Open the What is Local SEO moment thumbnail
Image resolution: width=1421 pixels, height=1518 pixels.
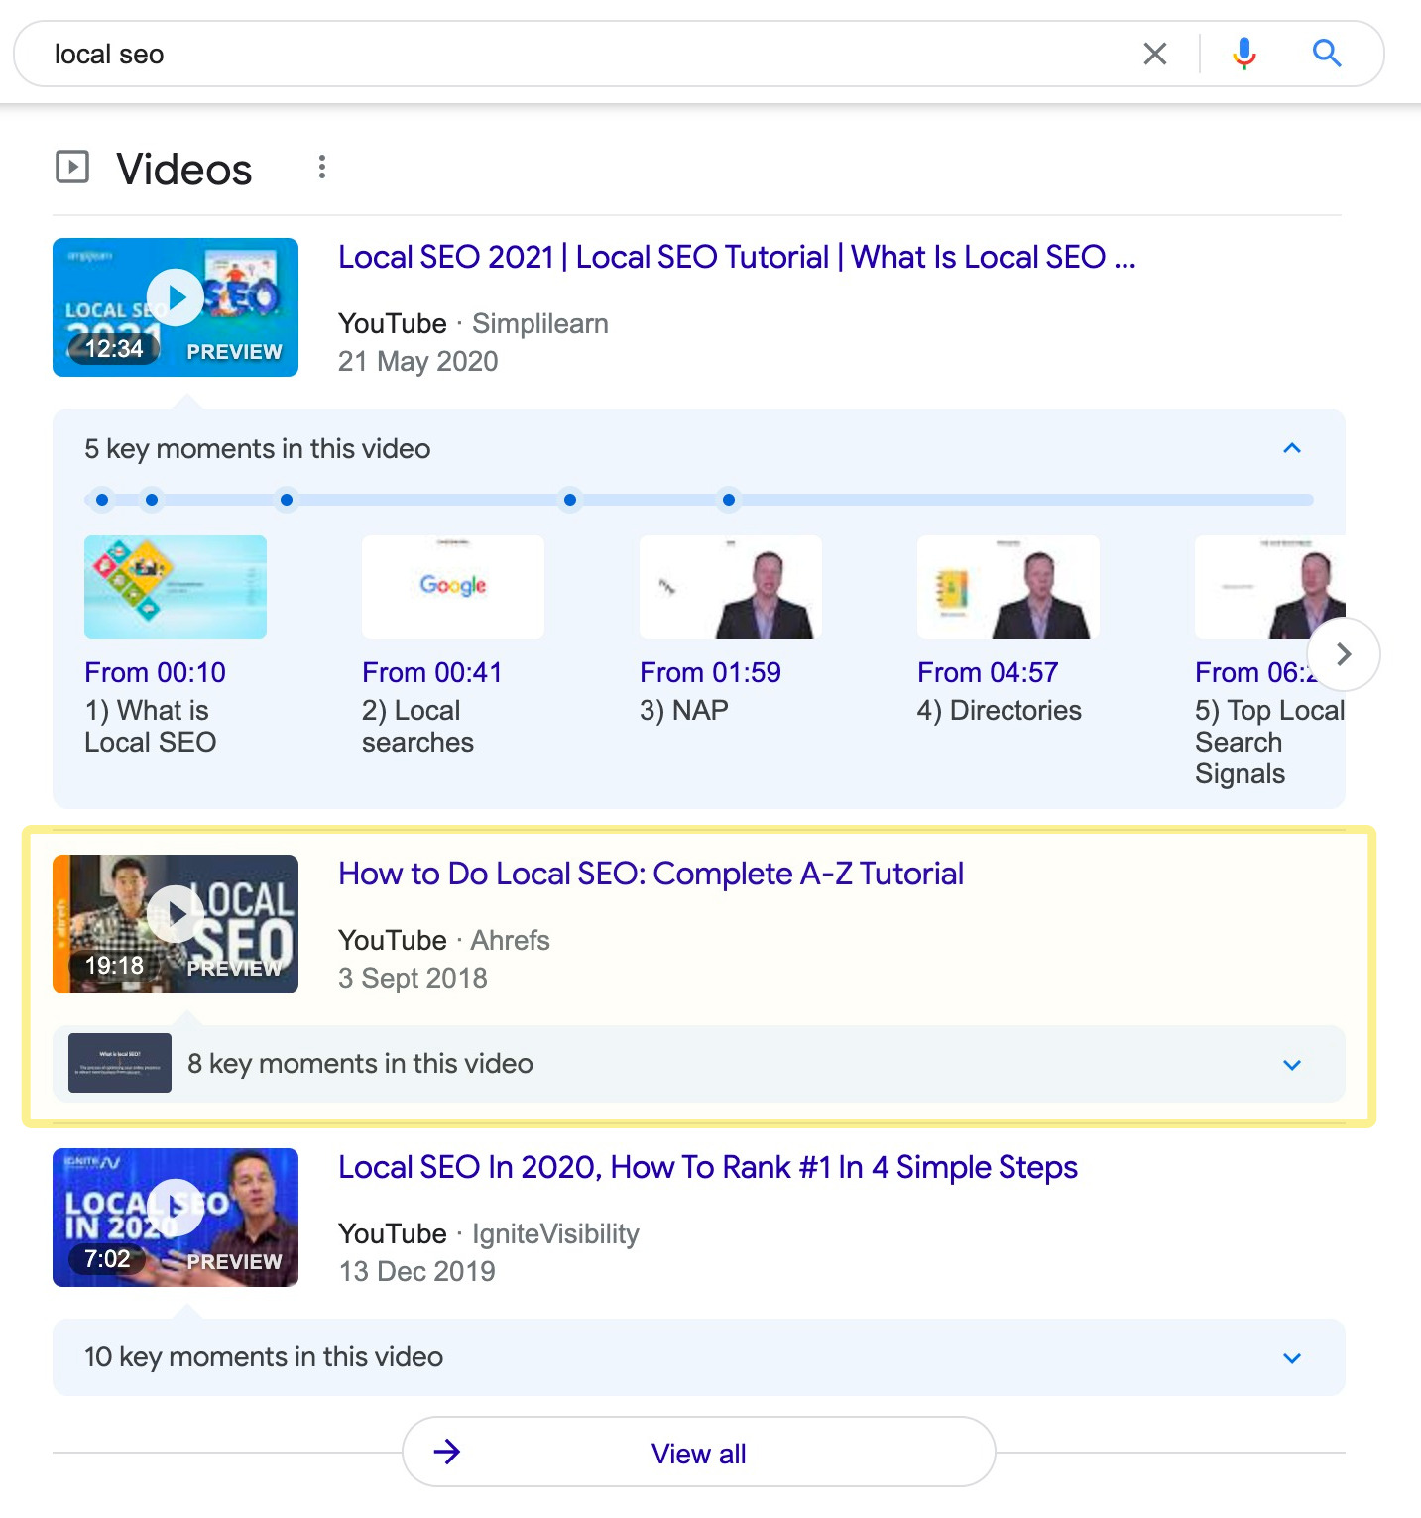[176, 587]
